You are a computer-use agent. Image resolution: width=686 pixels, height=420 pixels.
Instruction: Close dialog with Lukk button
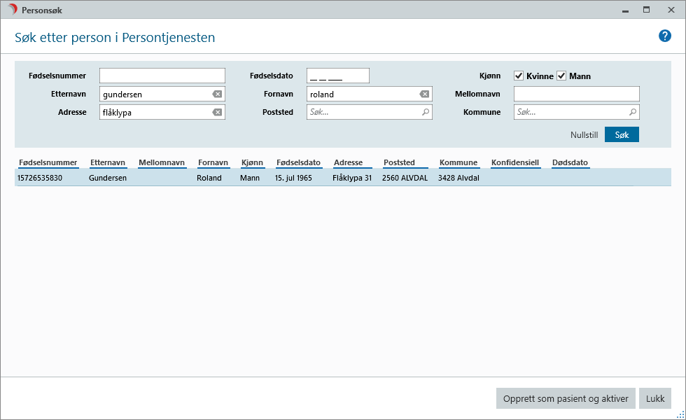click(x=655, y=398)
